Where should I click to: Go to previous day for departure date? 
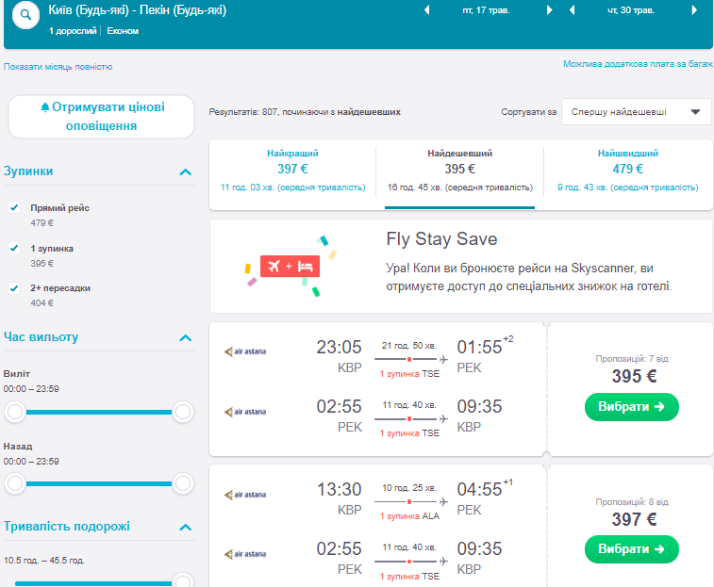click(426, 11)
